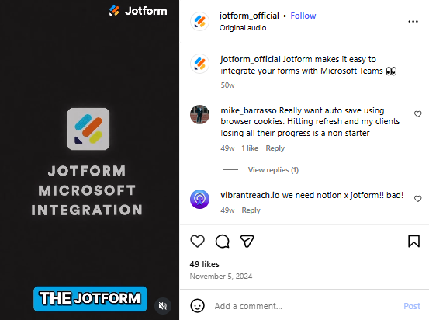Share the post via paper plane icon

click(247, 242)
